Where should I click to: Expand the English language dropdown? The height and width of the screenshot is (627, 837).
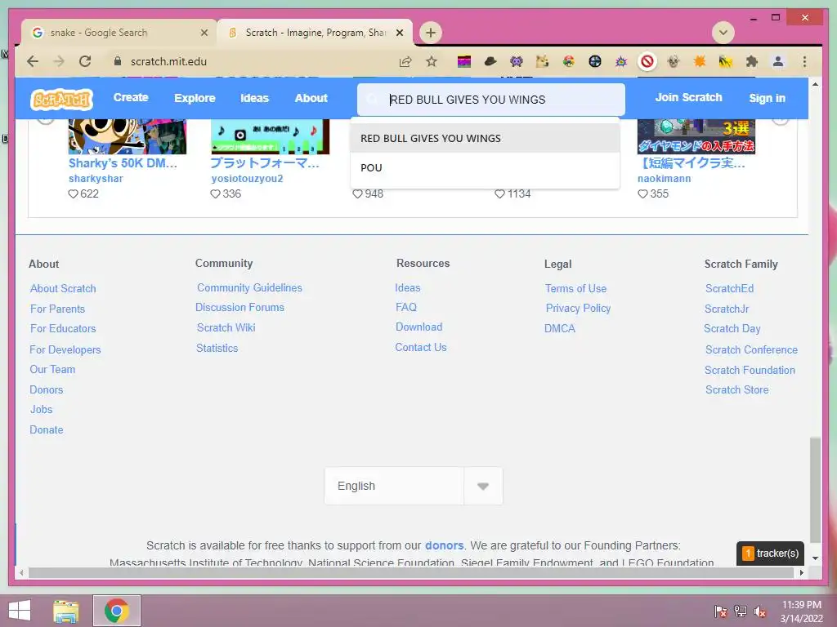(482, 487)
